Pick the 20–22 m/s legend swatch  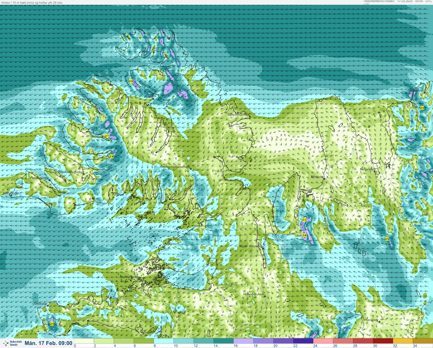(283, 341)
